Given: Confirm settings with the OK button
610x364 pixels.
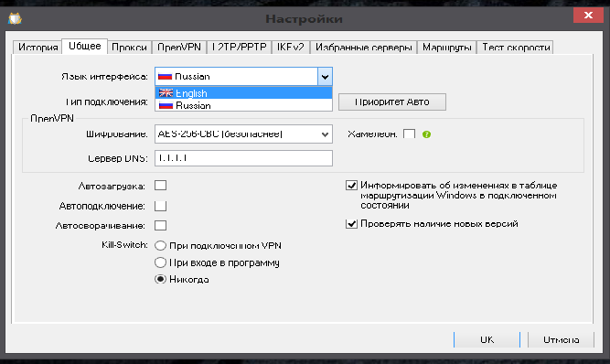Looking at the screenshot, I should (x=487, y=339).
